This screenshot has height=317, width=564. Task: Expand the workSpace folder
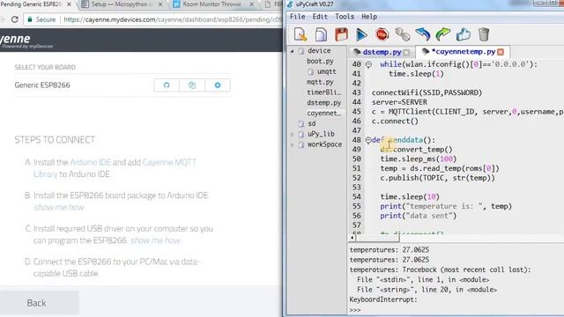[292, 144]
